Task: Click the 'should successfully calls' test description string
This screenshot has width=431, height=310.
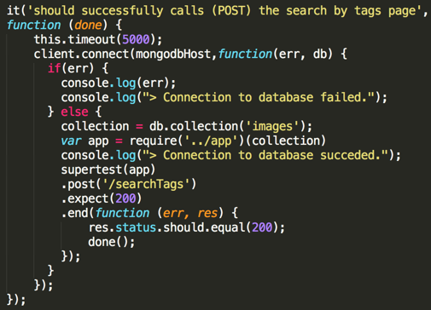Action: click(224, 11)
